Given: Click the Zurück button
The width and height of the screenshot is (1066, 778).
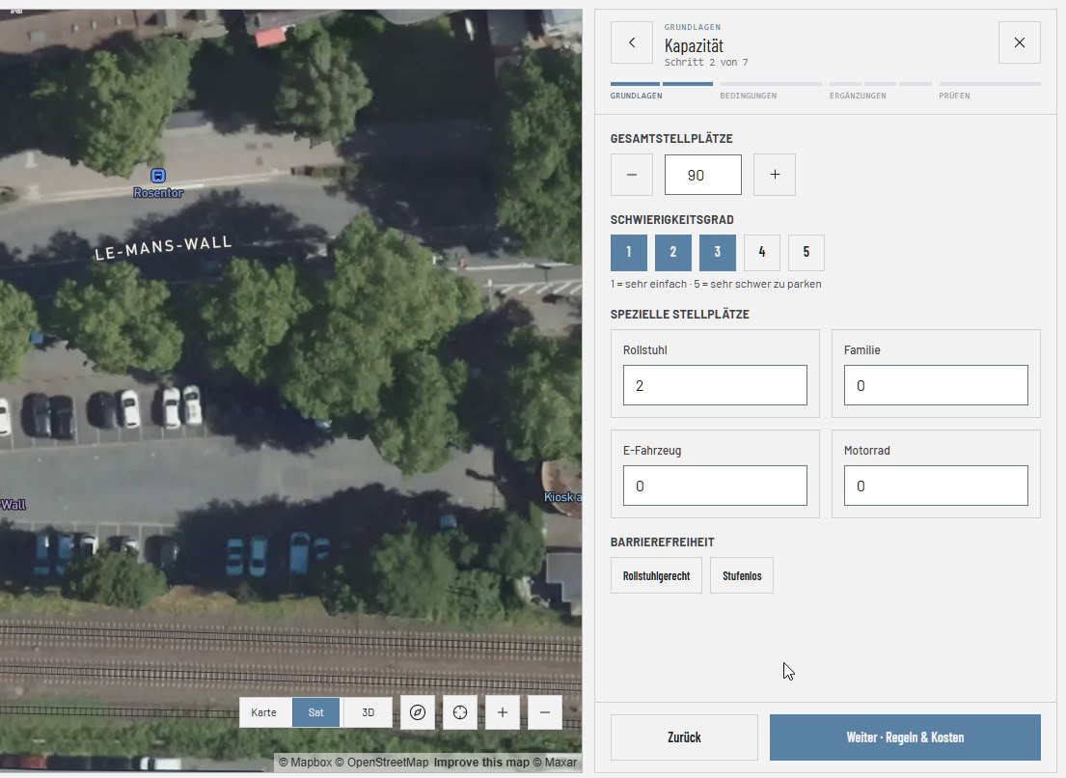Looking at the screenshot, I should coord(684,737).
